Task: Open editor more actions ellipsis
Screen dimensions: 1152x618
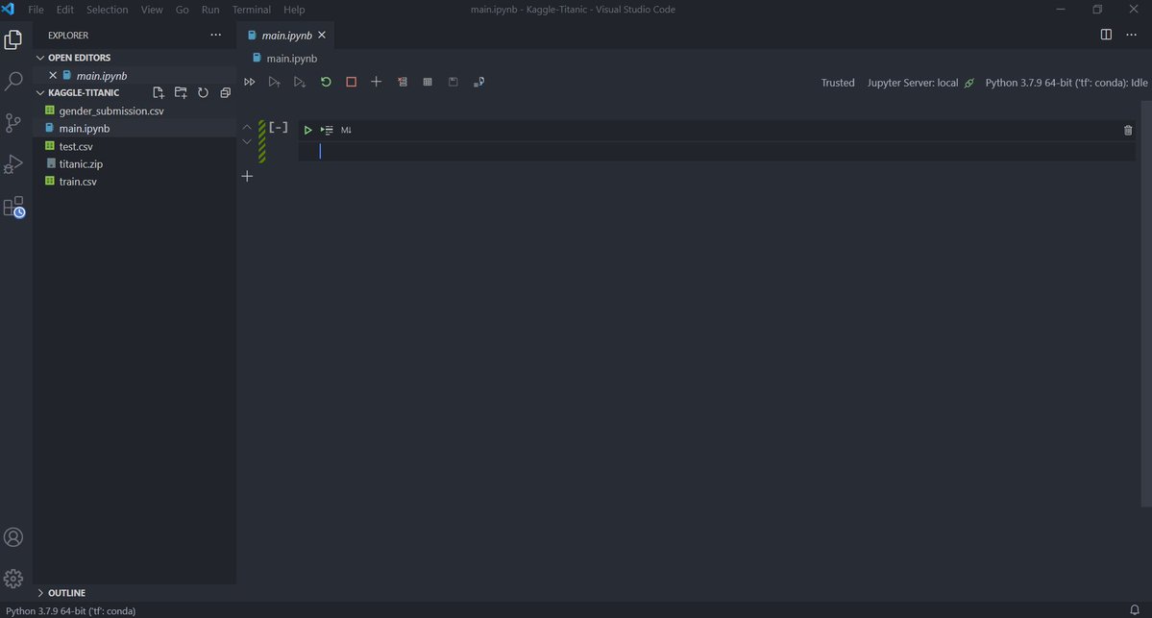Action: 1132,35
